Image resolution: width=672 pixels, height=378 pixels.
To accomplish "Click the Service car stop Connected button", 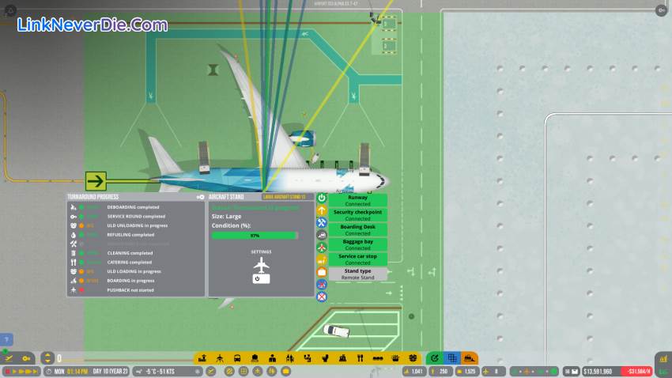I will click(358, 259).
